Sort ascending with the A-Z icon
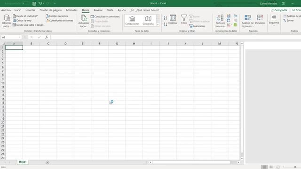 pos(166,18)
